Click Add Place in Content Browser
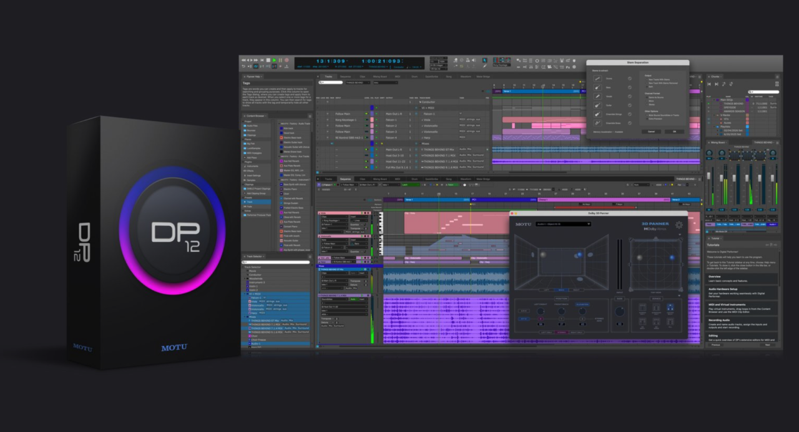Screen dimensions: 799x432 pyautogui.click(x=252, y=157)
